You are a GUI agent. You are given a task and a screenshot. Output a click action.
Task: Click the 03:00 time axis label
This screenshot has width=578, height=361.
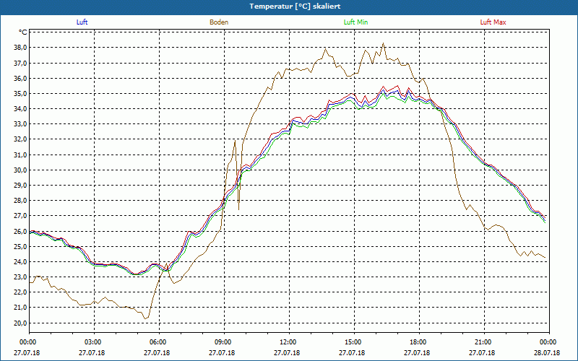point(92,342)
